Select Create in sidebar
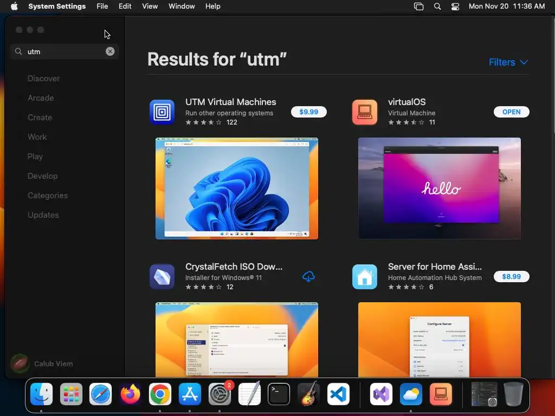 pyautogui.click(x=40, y=118)
